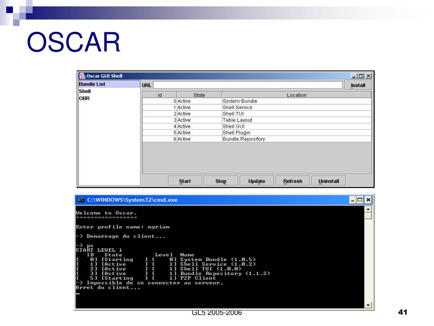Select the Table Layout row
434x326 pixels.
tap(257, 120)
